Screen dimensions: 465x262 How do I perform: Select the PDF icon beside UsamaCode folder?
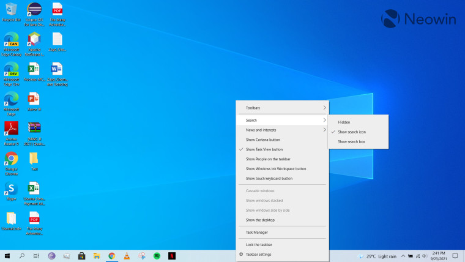(x=34, y=223)
